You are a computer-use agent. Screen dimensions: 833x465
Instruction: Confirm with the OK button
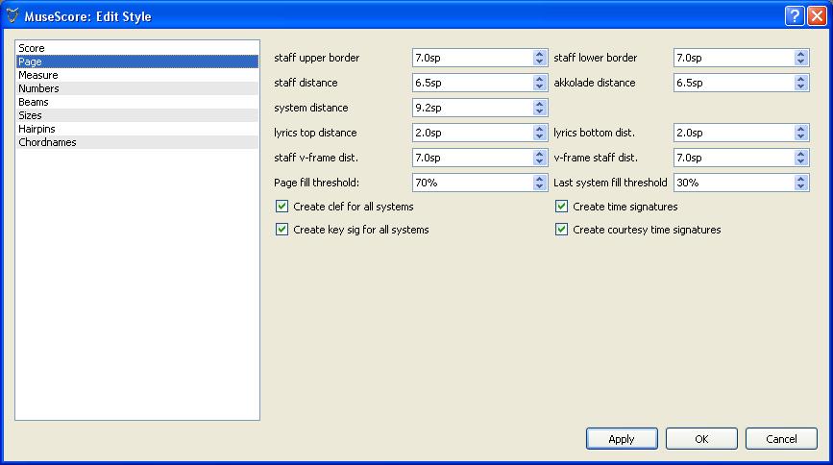(701, 439)
